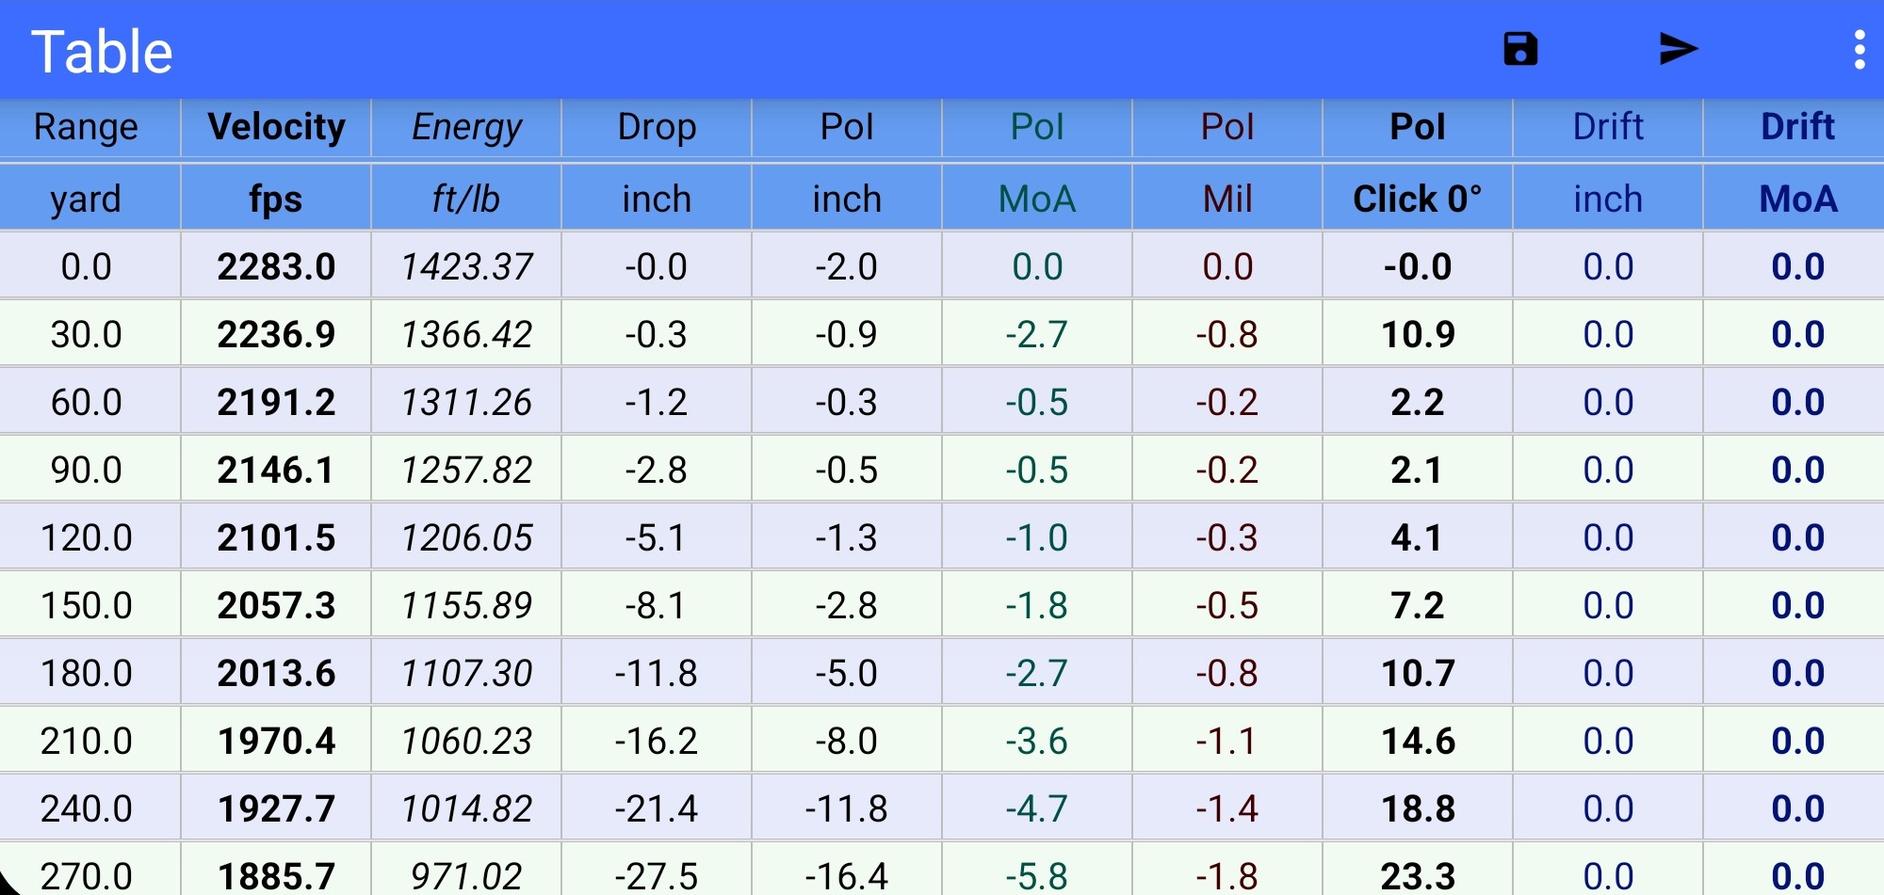
Task: Click the PoI Mil value -1.4
Action: tap(1227, 808)
